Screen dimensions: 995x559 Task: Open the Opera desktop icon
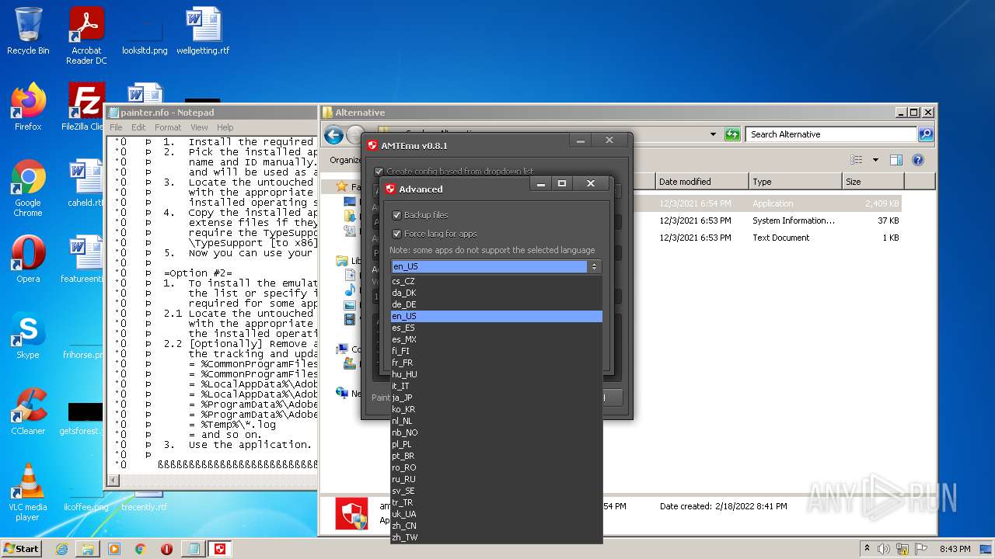point(28,259)
